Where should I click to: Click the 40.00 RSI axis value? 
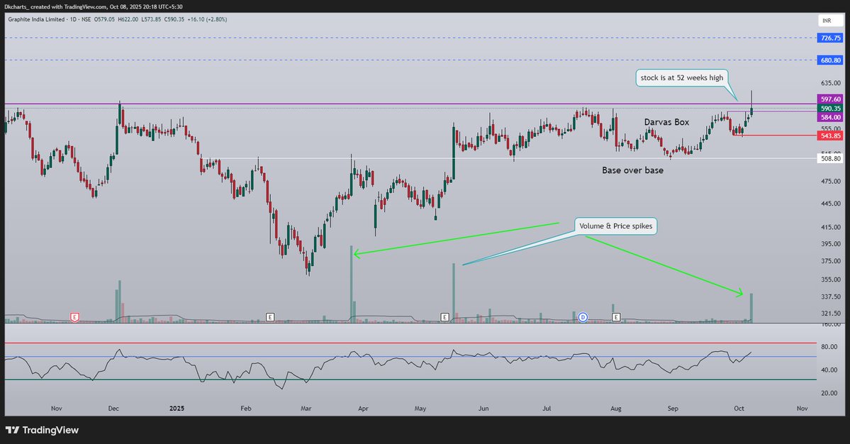[829, 370]
